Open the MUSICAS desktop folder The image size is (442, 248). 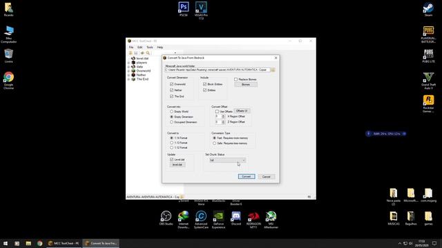click(x=394, y=218)
